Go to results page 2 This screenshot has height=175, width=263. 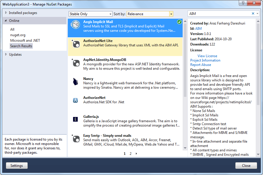(x=131, y=154)
